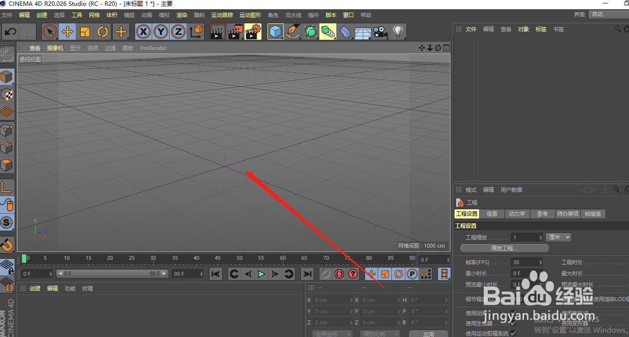Click Record Active Objects button

click(326, 274)
